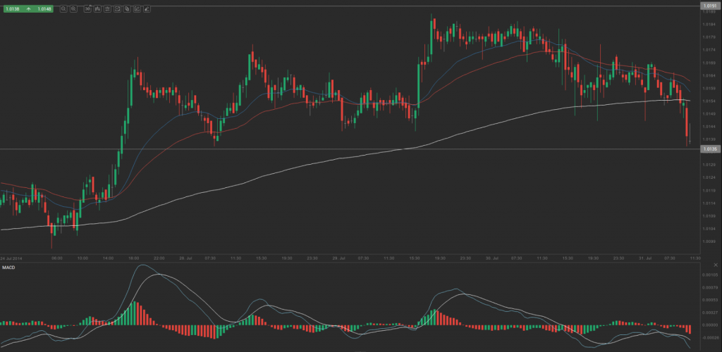Click the MACD indicator label
This screenshot has height=352, width=722.
tap(8, 268)
